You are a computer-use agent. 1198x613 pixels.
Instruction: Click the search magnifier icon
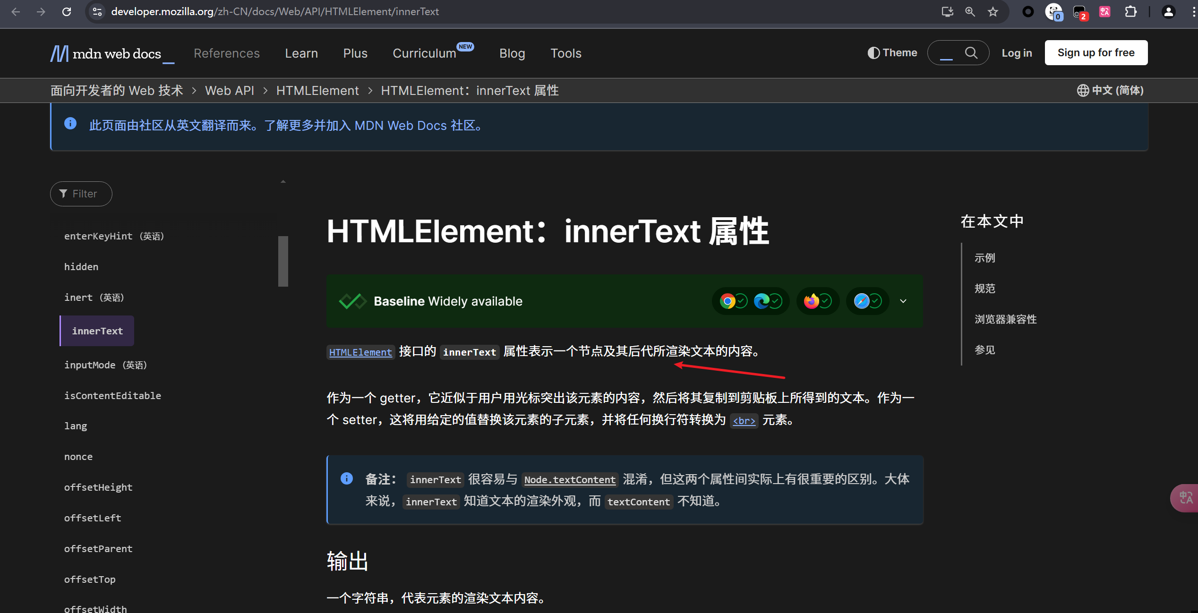(x=971, y=53)
